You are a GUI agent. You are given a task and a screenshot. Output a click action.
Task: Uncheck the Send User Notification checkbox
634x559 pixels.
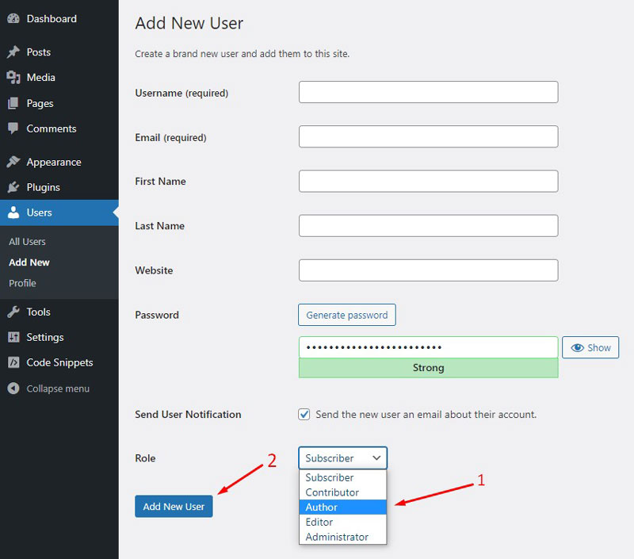(304, 414)
